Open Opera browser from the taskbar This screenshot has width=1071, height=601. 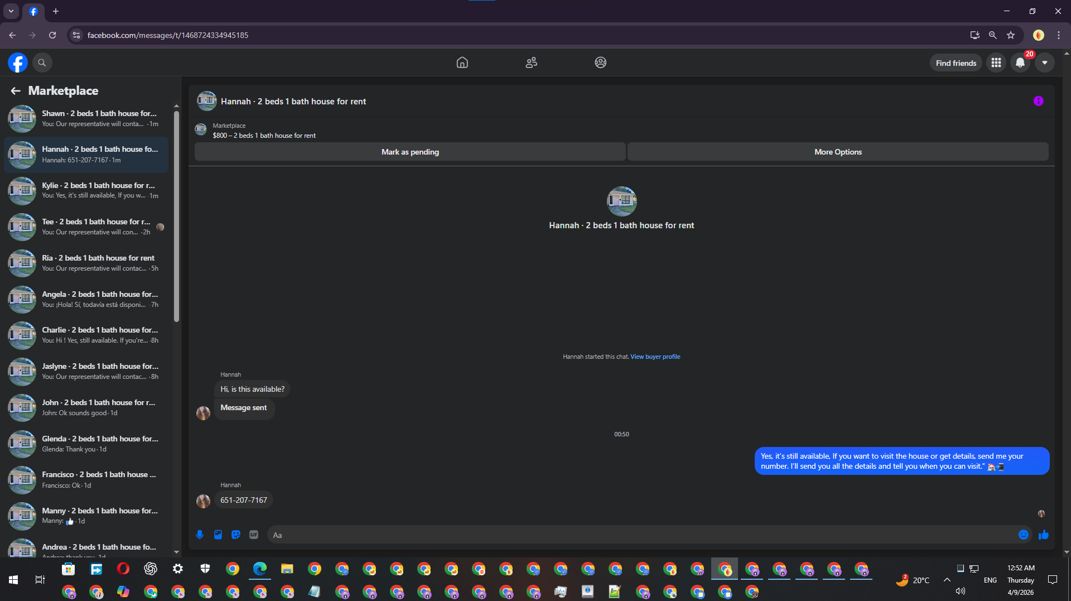coord(123,569)
